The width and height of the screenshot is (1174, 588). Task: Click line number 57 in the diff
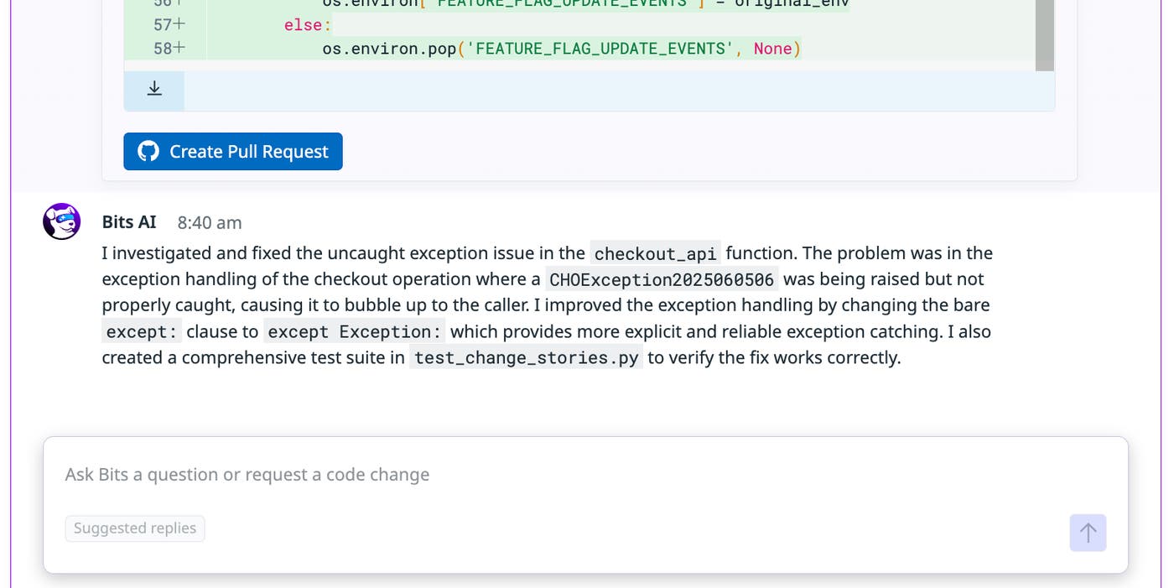pos(161,24)
